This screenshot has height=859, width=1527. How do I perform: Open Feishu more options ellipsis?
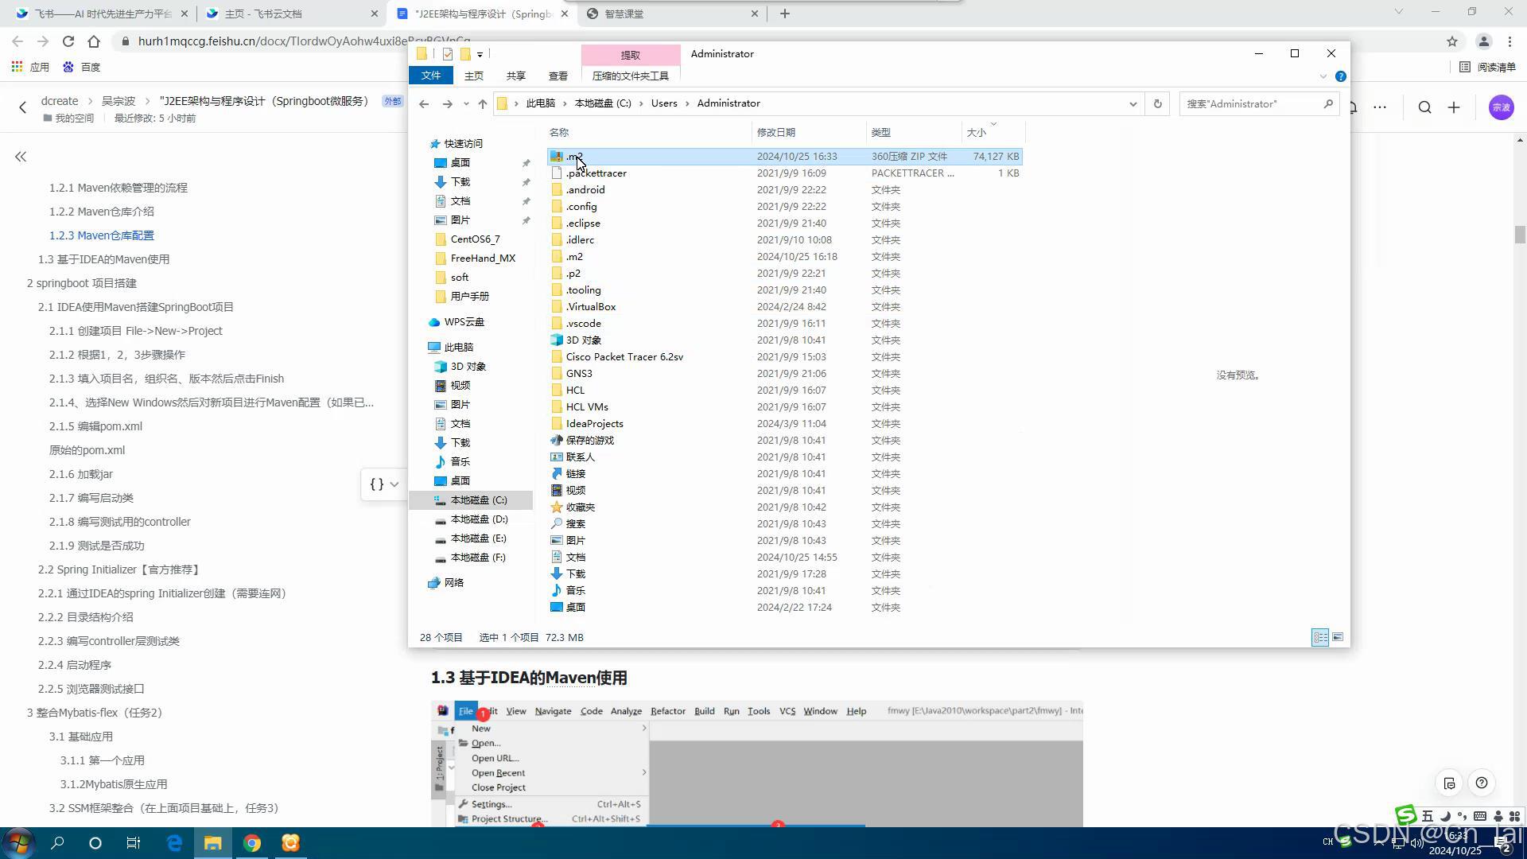[x=1380, y=107]
